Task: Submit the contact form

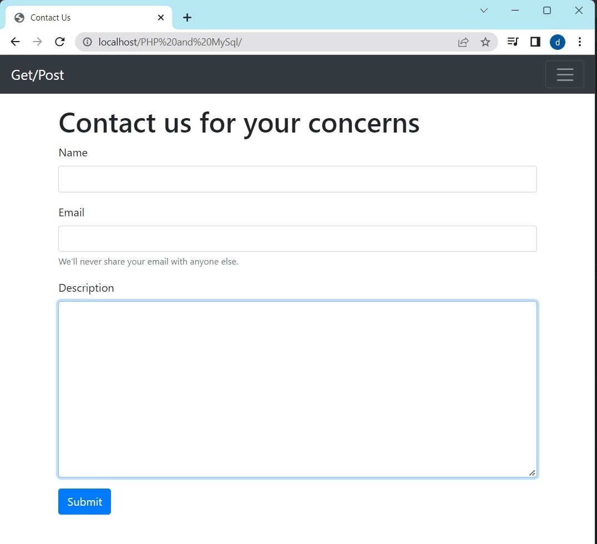Action: click(84, 502)
